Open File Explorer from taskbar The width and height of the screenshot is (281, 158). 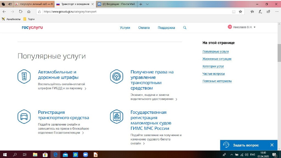coord(35,154)
